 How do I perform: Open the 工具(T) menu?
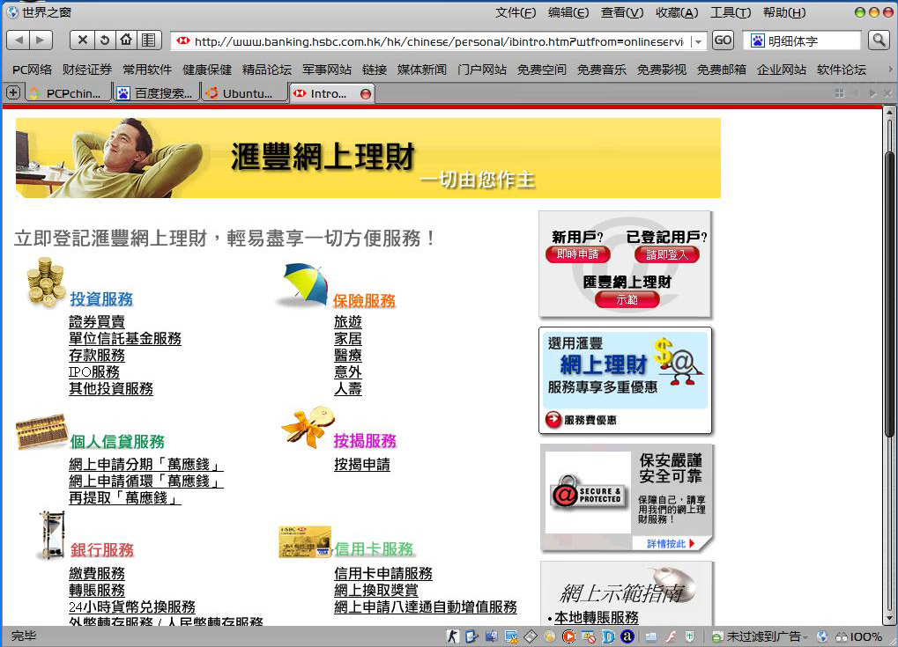click(731, 12)
